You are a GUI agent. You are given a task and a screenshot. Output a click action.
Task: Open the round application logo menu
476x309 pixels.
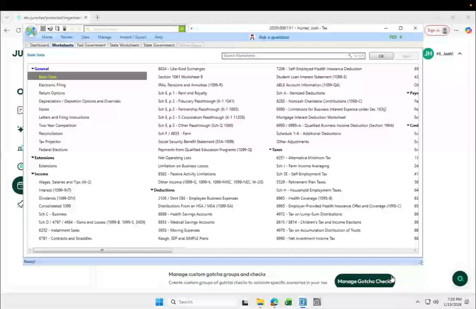(x=31, y=31)
